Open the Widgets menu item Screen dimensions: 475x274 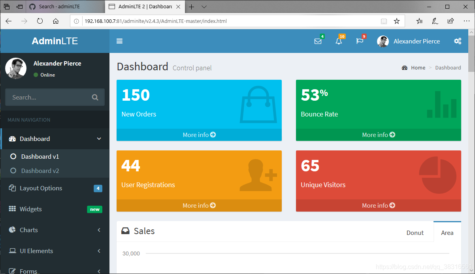click(55, 209)
